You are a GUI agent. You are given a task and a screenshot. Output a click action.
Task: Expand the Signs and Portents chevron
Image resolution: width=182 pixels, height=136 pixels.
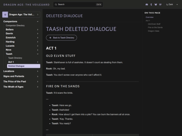click(38, 77)
